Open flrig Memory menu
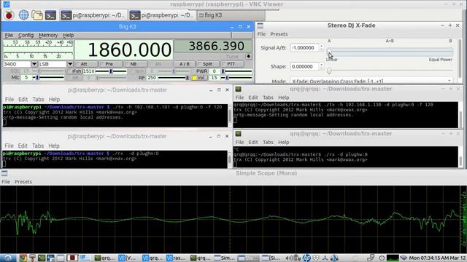 48,35
